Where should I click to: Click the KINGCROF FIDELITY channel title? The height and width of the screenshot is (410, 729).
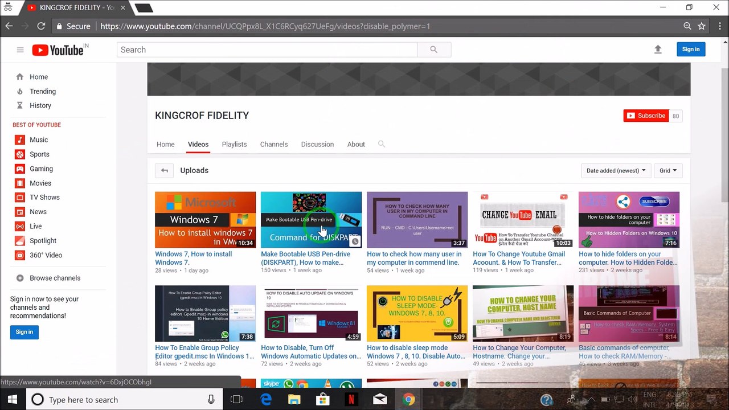click(x=202, y=115)
